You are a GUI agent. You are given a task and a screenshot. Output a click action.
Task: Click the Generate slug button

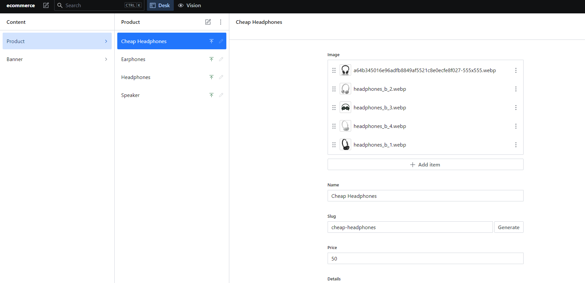click(509, 227)
